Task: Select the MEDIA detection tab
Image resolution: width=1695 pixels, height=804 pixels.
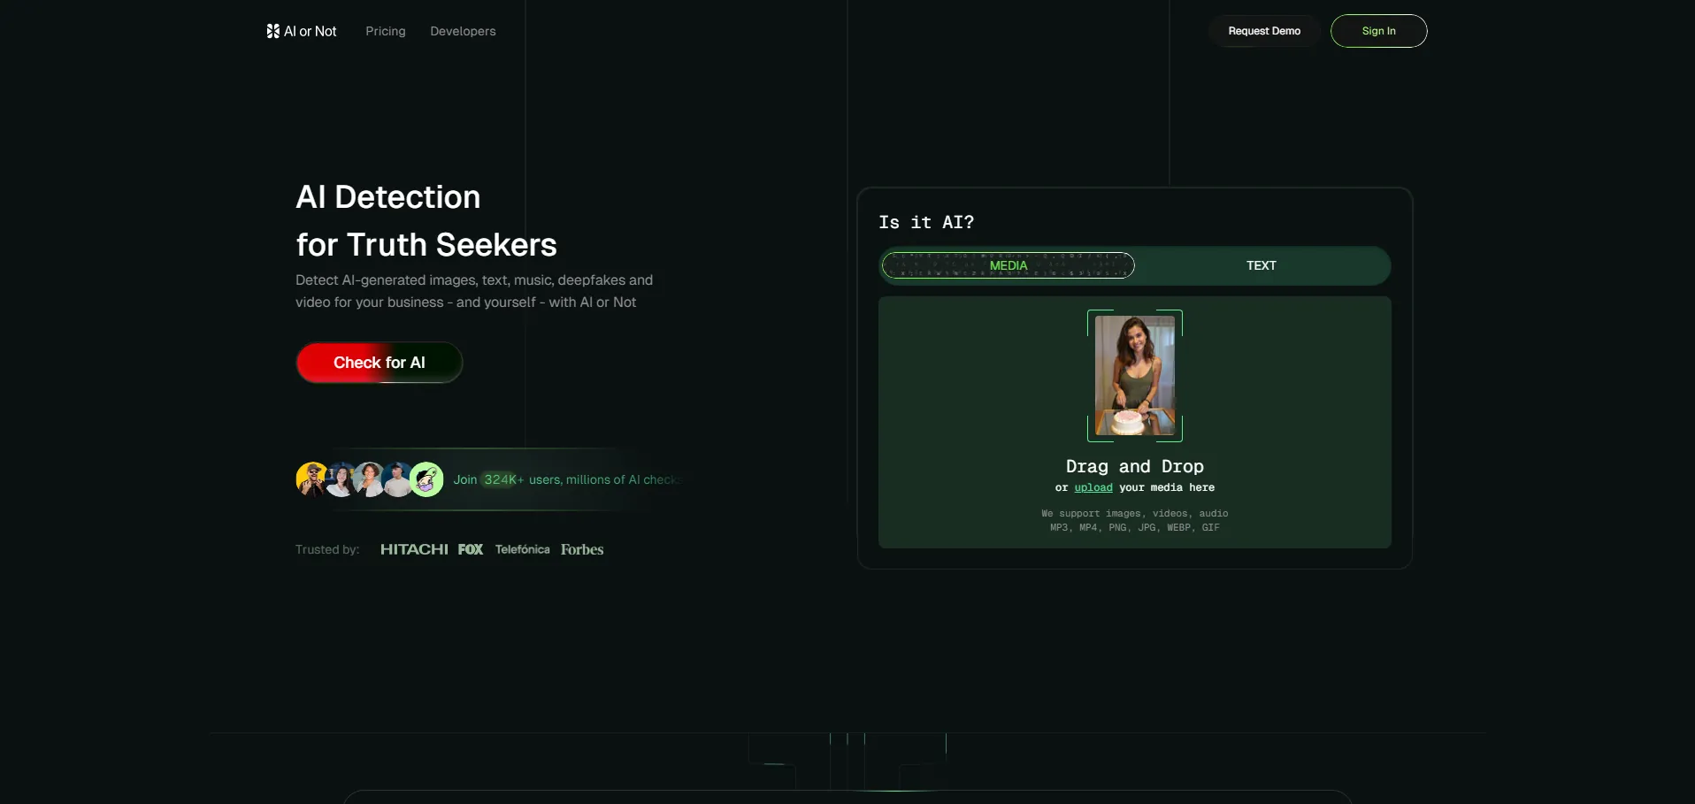Action: tap(1008, 265)
